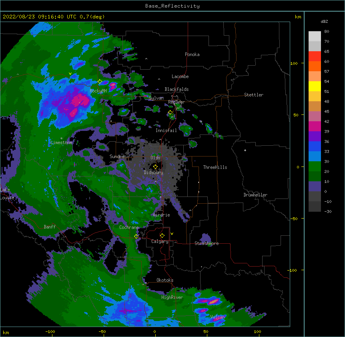Viewport: 345px width, 337px height.
Task: Click the green 30 dBZ legend swatch
Action: (315, 166)
